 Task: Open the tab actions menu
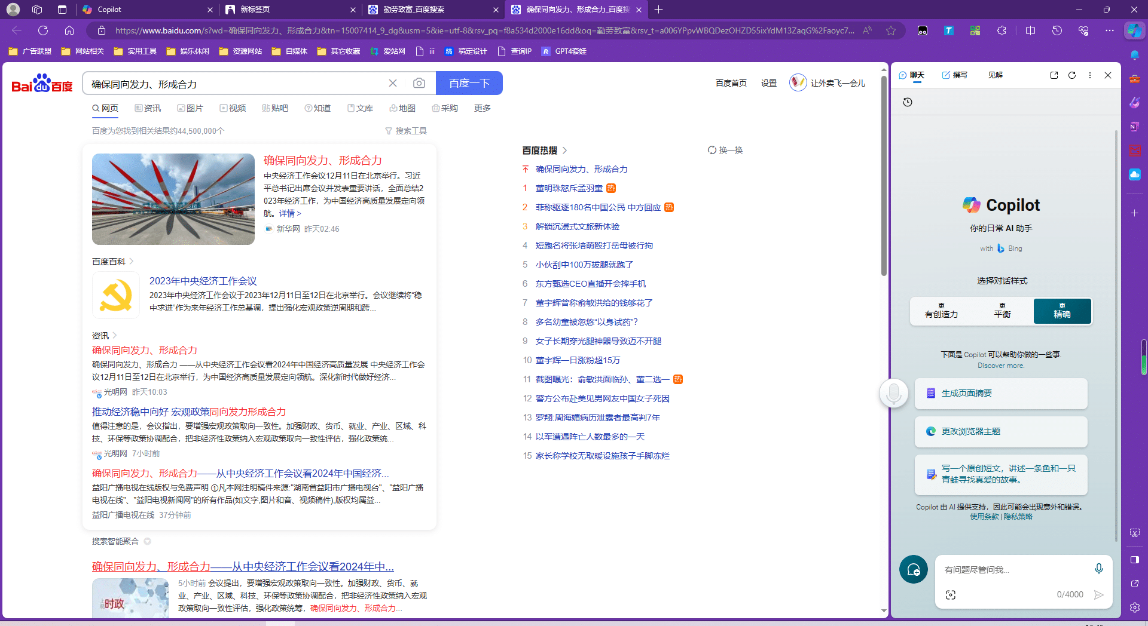tap(62, 10)
